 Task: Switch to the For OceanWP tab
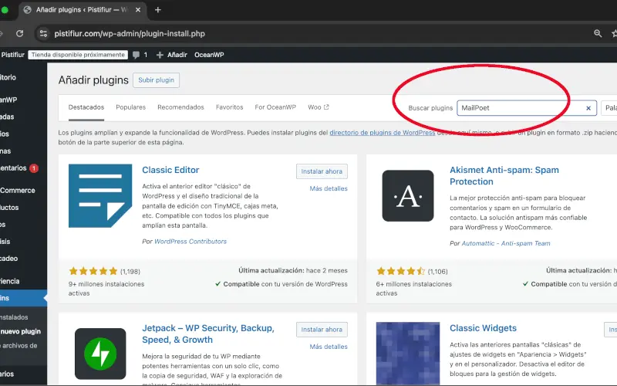coord(275,107)
